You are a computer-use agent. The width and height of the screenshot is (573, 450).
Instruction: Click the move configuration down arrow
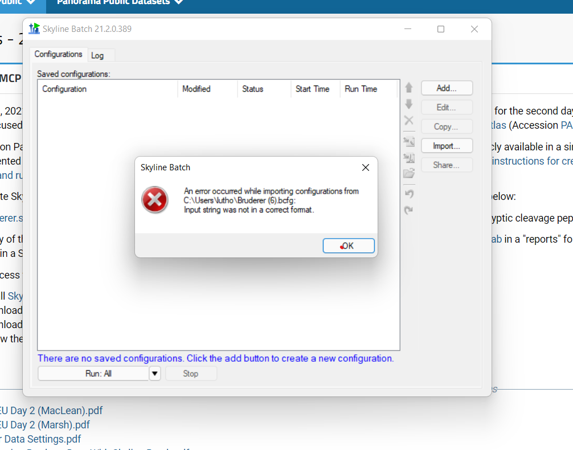click(x=408, y=104)
